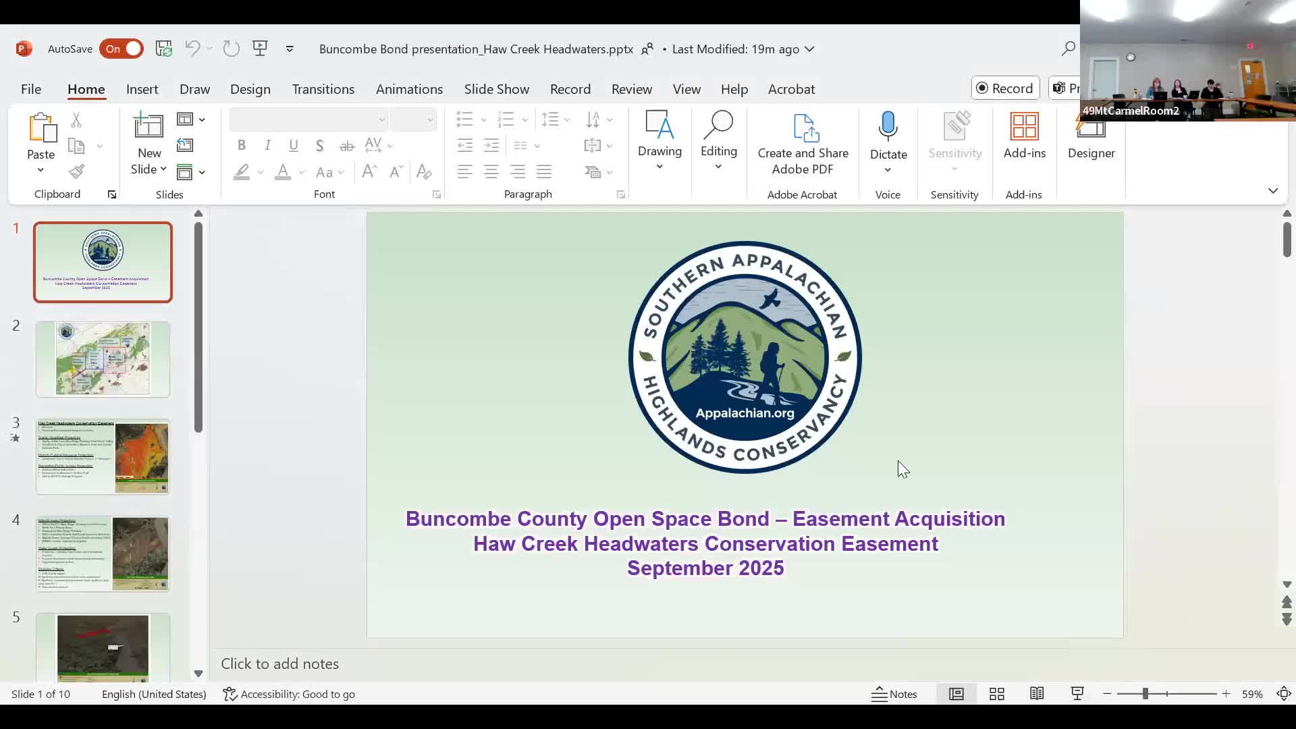This screenshot has height=729, width=1296.
Task: Select slide 3 thumbnail
Action: (103, 457)
